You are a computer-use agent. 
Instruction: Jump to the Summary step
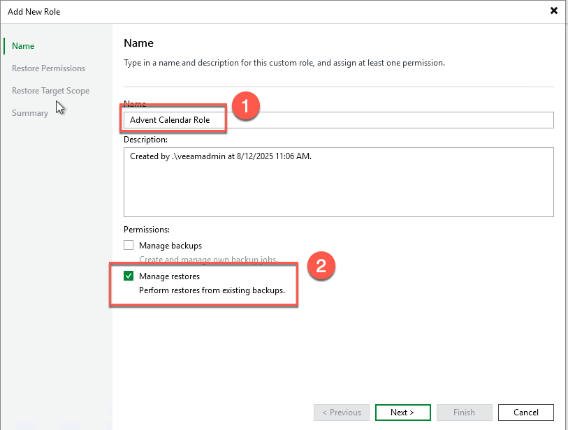30,113
